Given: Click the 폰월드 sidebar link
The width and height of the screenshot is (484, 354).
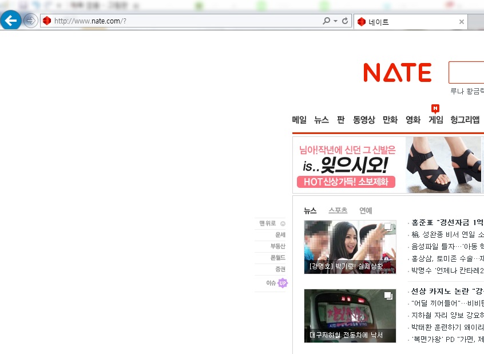Looking at the screenshot, I should pyautogui.click(x=278, y=258).
